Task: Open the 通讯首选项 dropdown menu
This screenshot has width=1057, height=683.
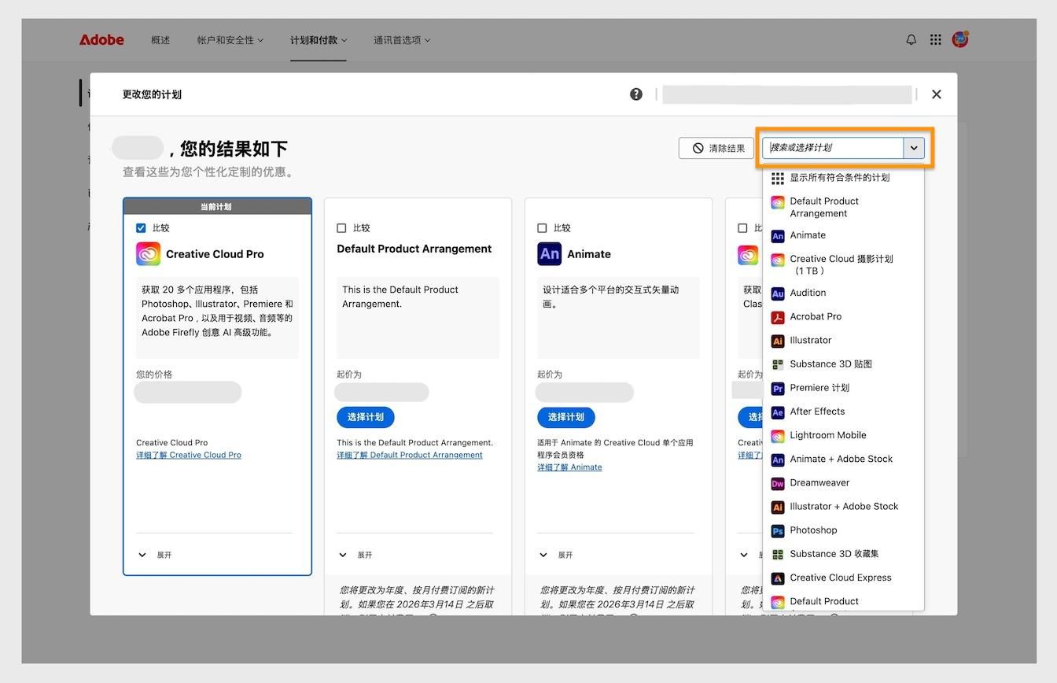Action: coord(402,40)
